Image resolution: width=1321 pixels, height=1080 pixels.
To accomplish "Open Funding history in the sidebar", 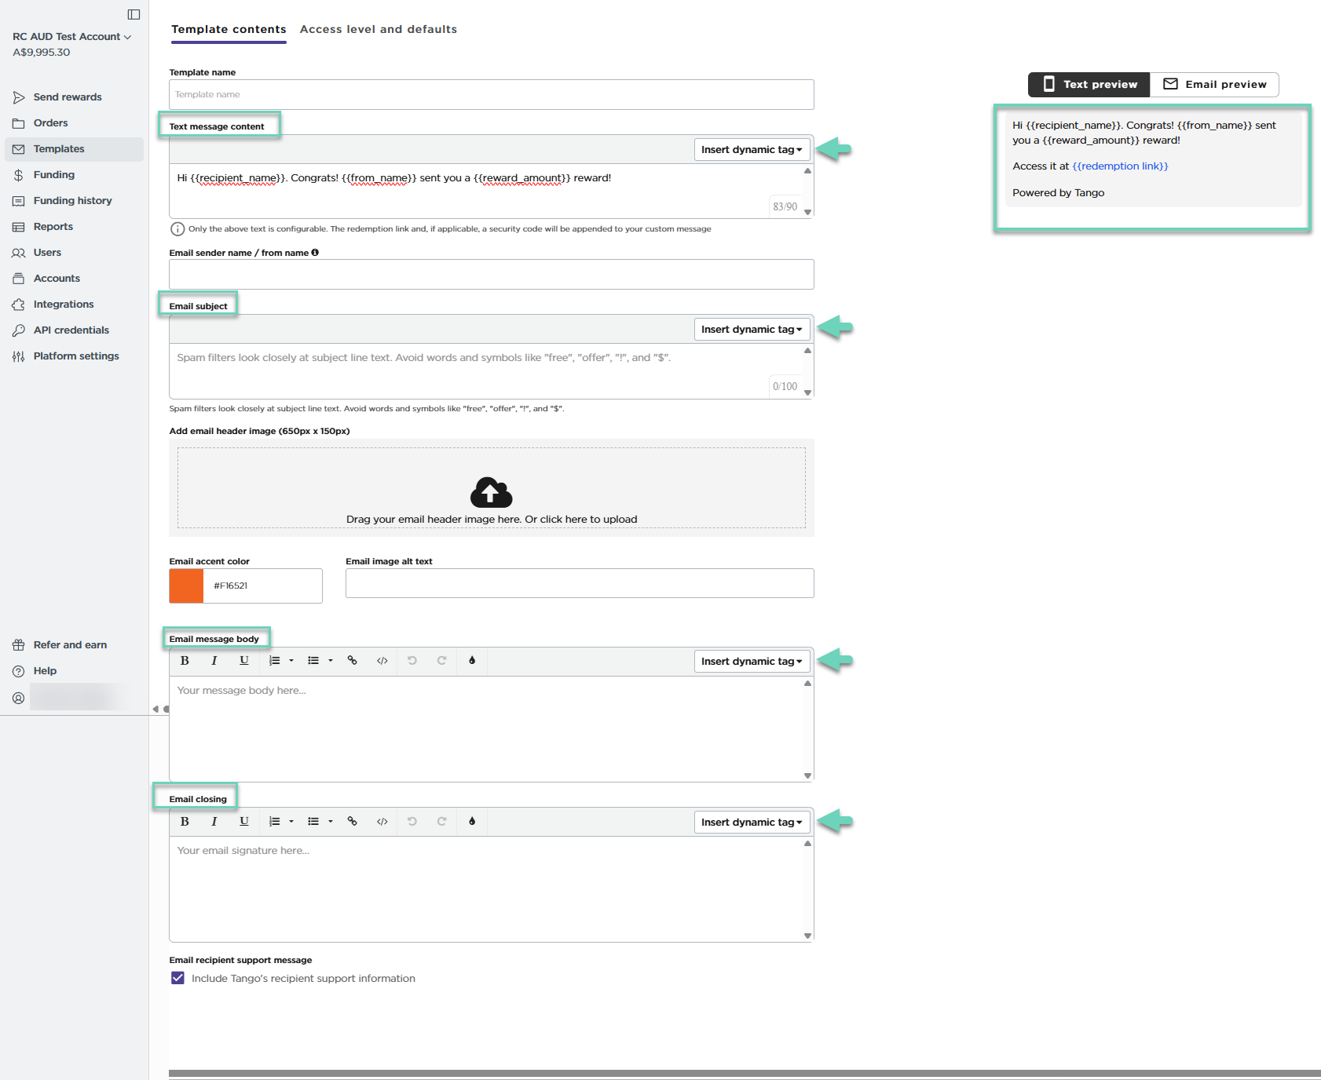I will (72, 201).
